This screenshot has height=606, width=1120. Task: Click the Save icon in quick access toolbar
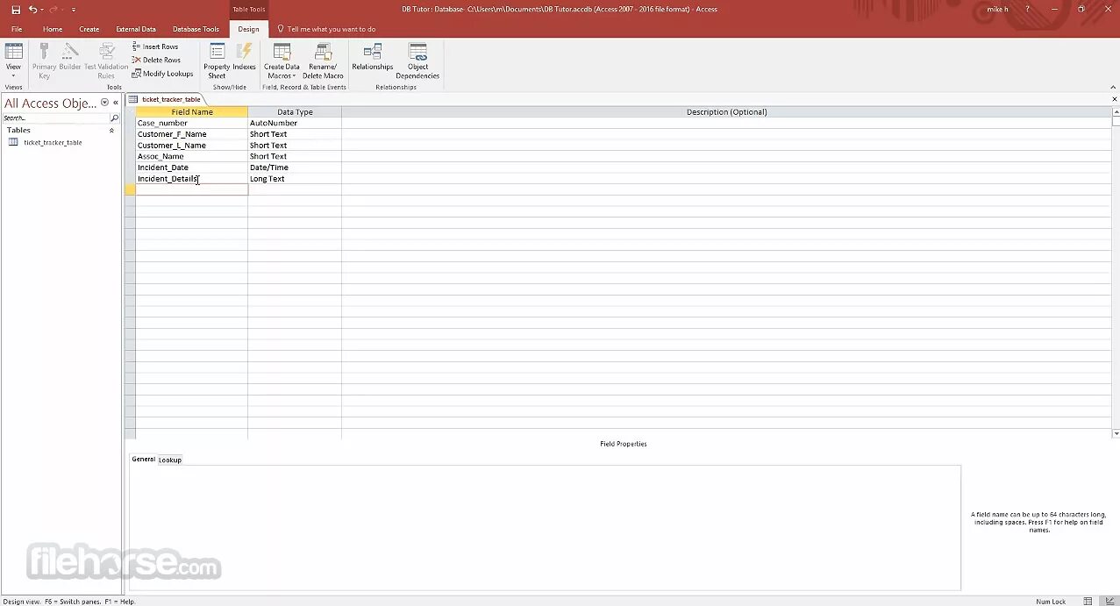click(x=16, y=10)
